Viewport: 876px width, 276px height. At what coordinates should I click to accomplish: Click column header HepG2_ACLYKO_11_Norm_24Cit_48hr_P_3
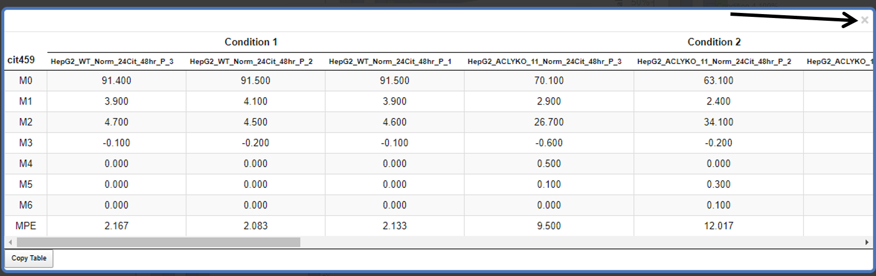(545, 62)
